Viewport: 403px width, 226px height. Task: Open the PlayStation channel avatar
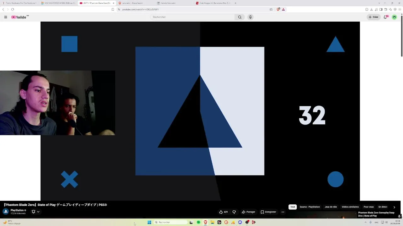click(x=6, y=212)
